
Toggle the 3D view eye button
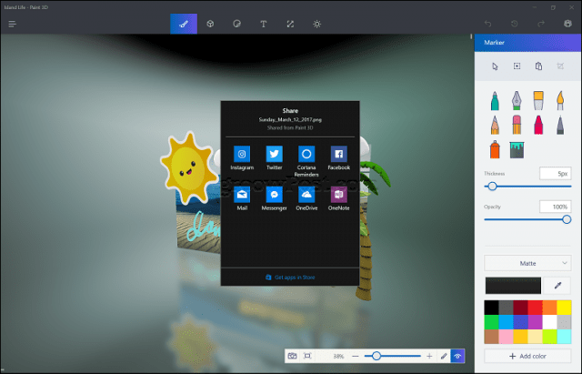click(457, 356)
